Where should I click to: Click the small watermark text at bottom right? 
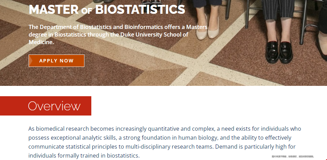pos(293,157)
